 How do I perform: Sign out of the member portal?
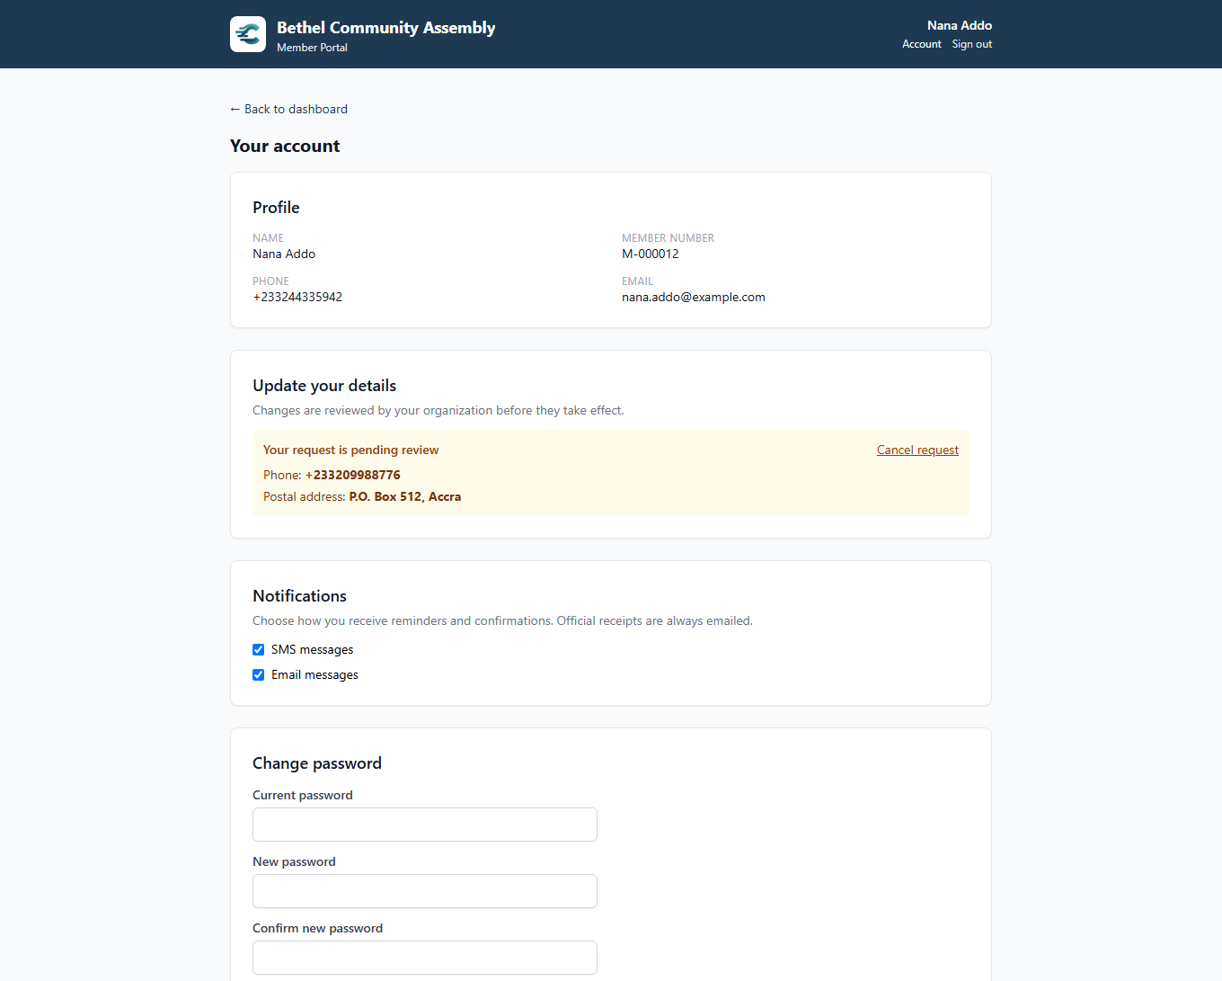click(972, 44)
